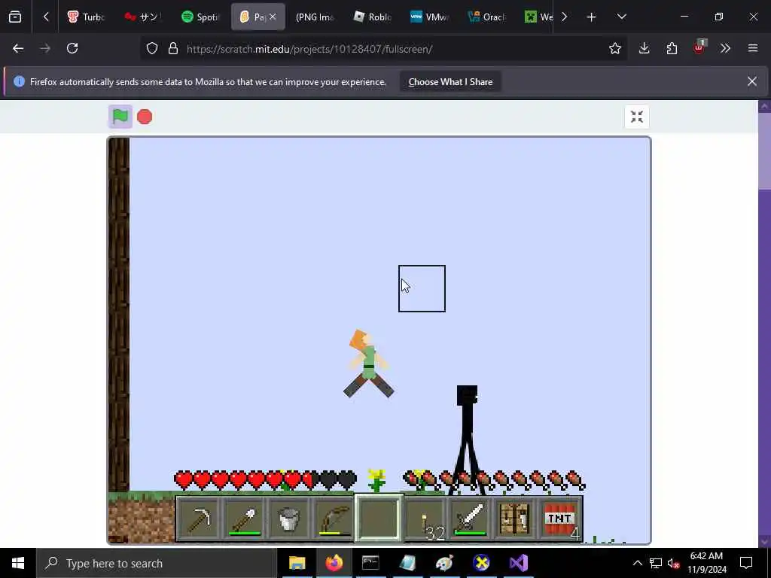The height and width of the screenshot is (578, 771).
Task: Click Choose What I Share button
Action: click(x=450, y=82)
